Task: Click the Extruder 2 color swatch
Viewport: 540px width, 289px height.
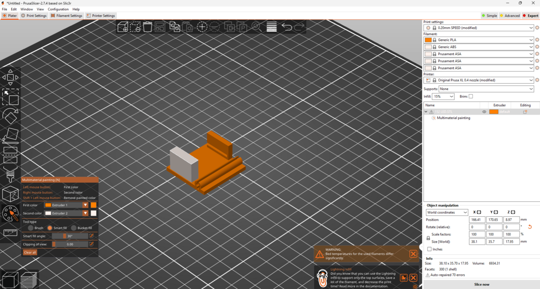Action: click(94, 213)
